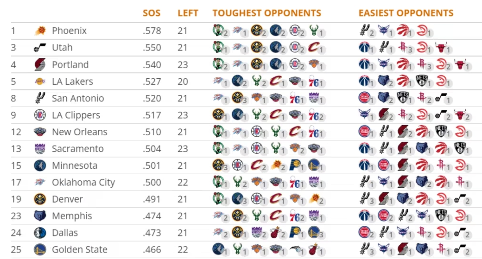Click the Jazz logo beside the Utah name

coord(40,47)
